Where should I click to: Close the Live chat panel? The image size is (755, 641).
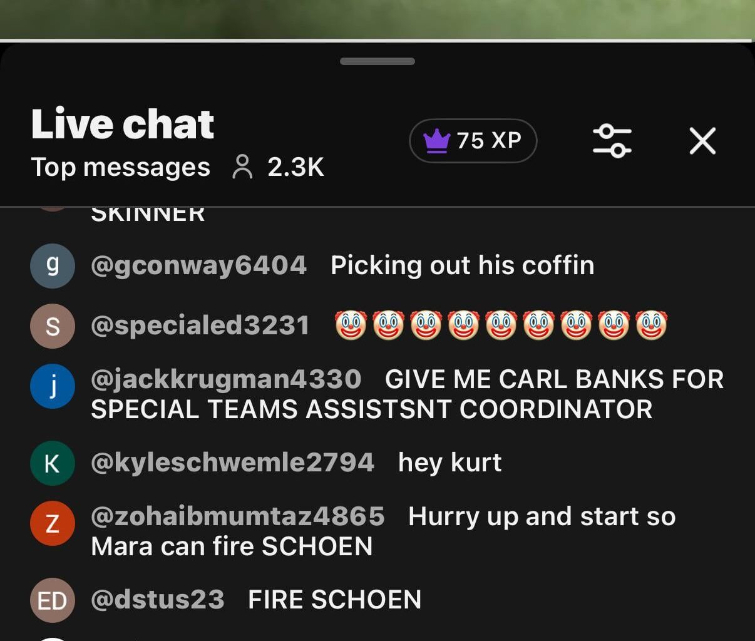702,141
